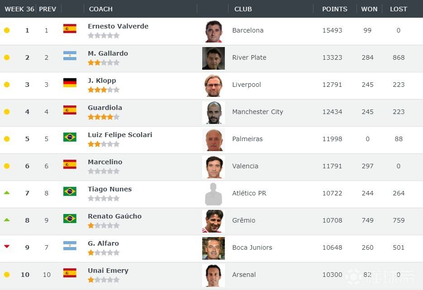
Task: Click Brazil flag beside Luiz Felipe Scolari
Action: tap(70, 138)
